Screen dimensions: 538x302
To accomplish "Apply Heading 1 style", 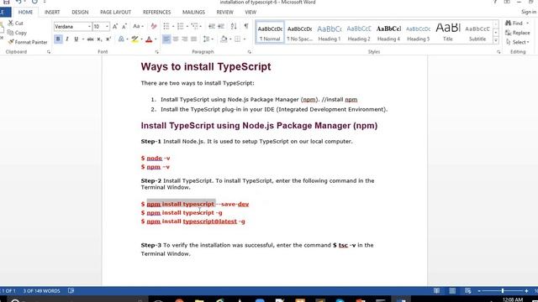I will tap(329, 33).
